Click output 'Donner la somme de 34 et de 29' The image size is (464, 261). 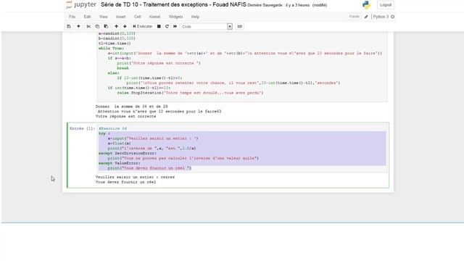[132, 107]
